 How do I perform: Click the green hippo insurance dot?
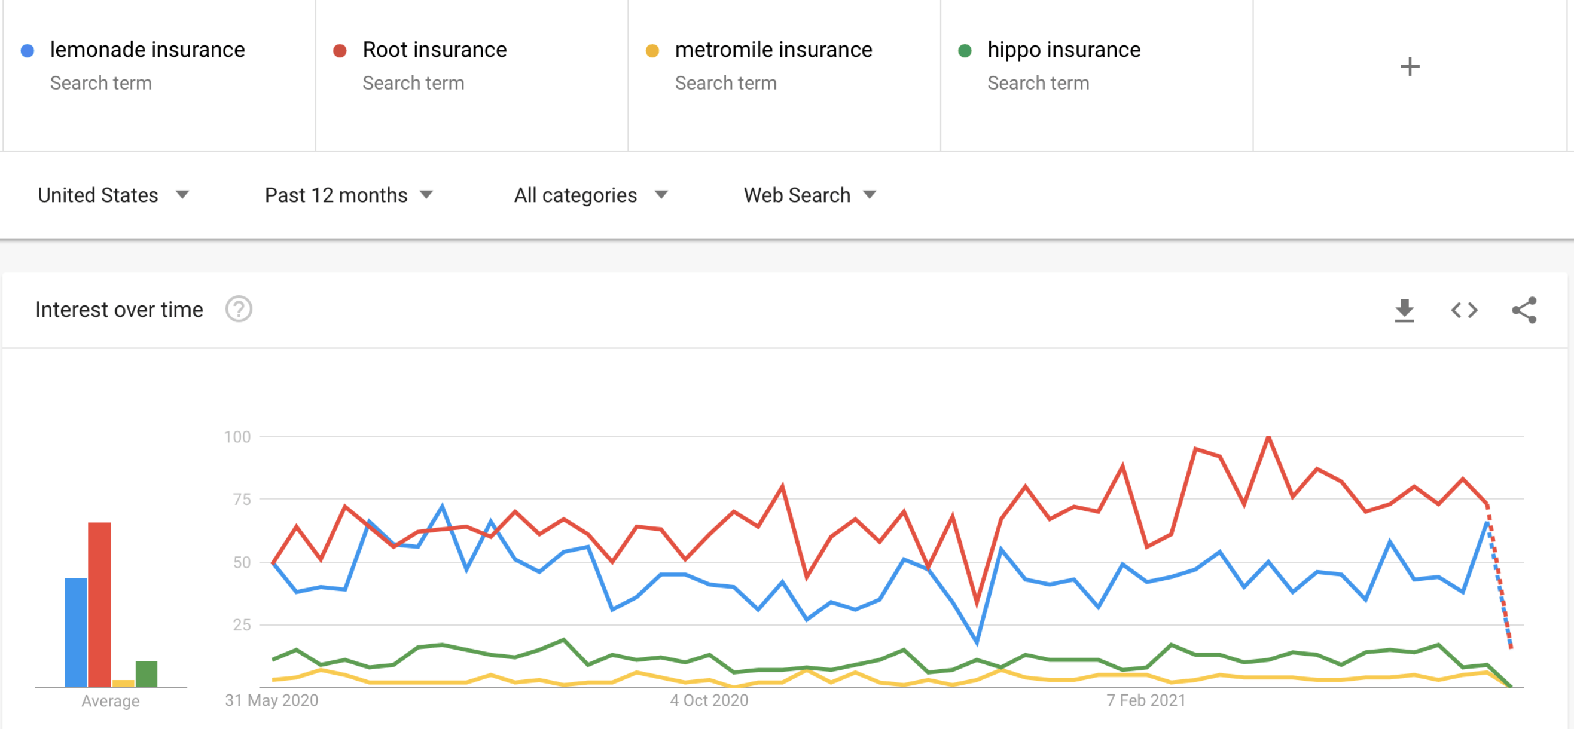tap(964, 51)
